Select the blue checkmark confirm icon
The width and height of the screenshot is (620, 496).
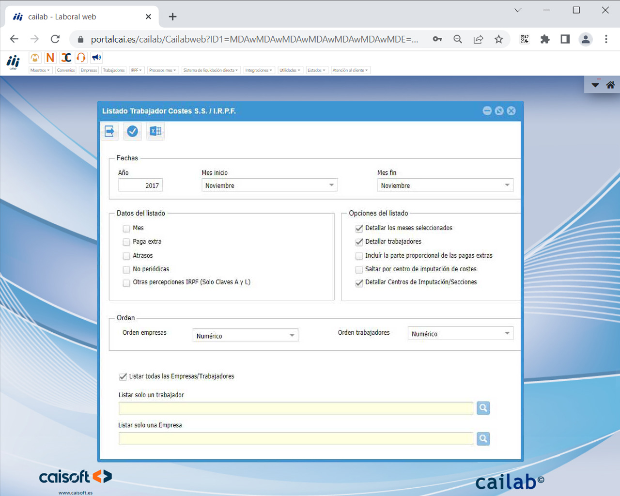[132, 131]
